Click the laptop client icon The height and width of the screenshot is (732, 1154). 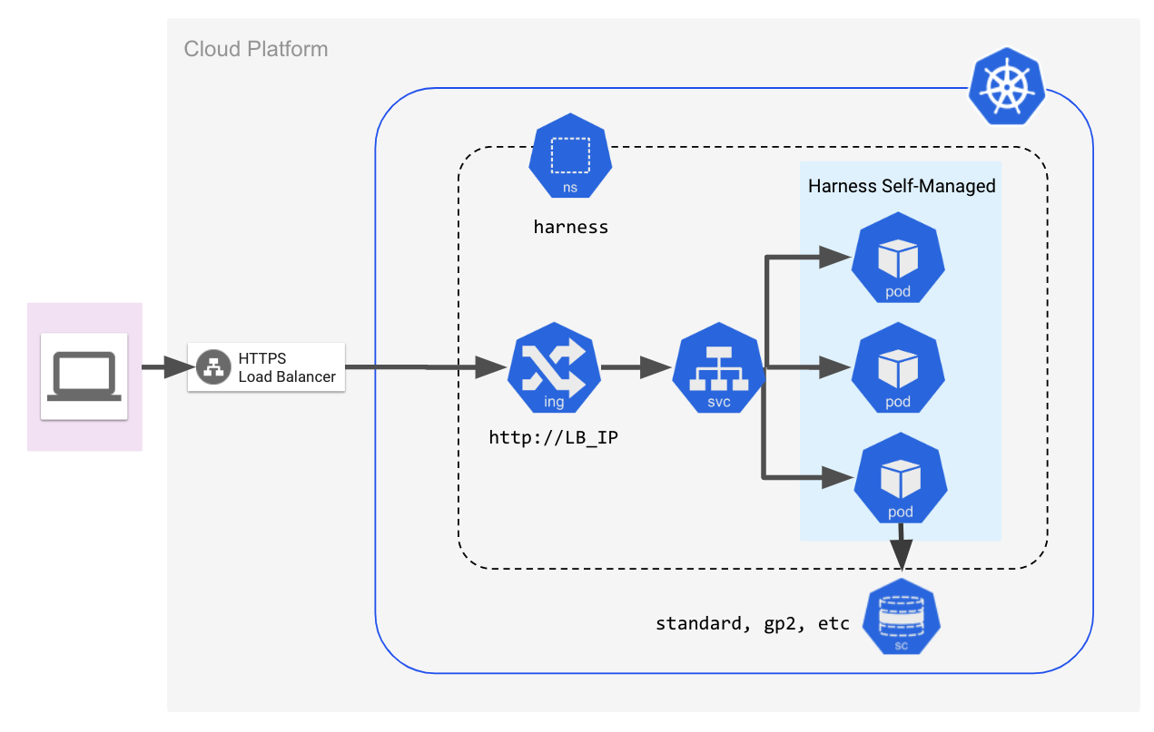coord(84,376)
